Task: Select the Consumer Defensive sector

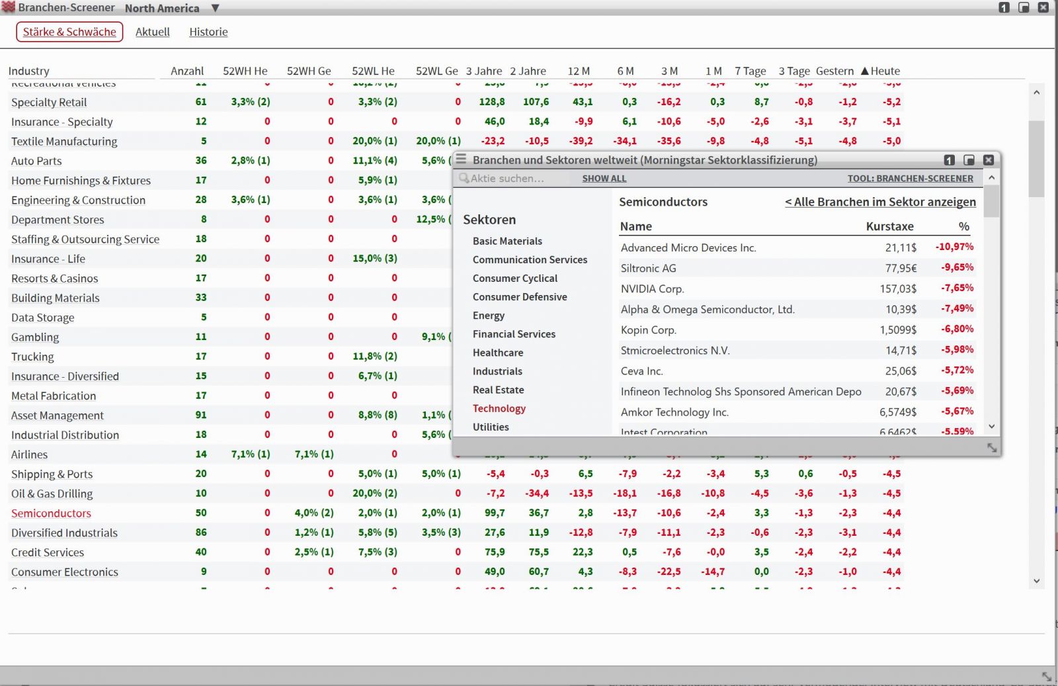Action: (520, 297)
